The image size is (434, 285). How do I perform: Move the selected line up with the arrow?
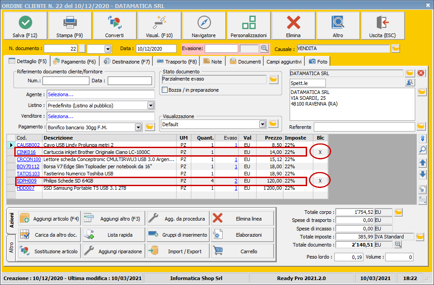tap(423, 163)
